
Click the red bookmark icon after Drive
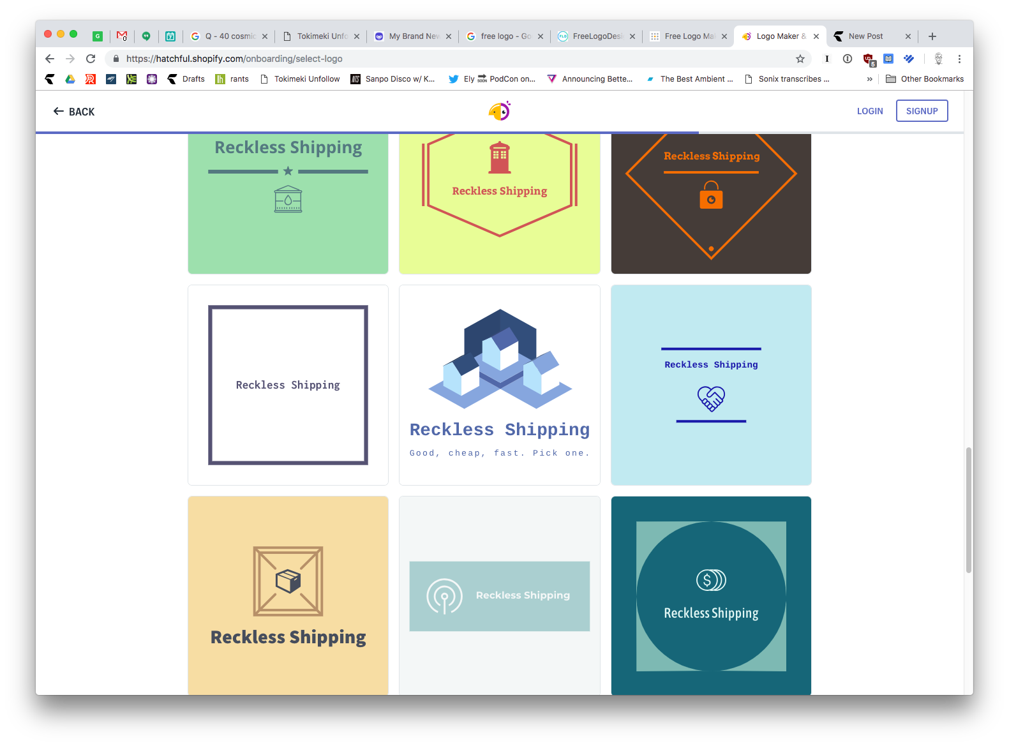91,79
